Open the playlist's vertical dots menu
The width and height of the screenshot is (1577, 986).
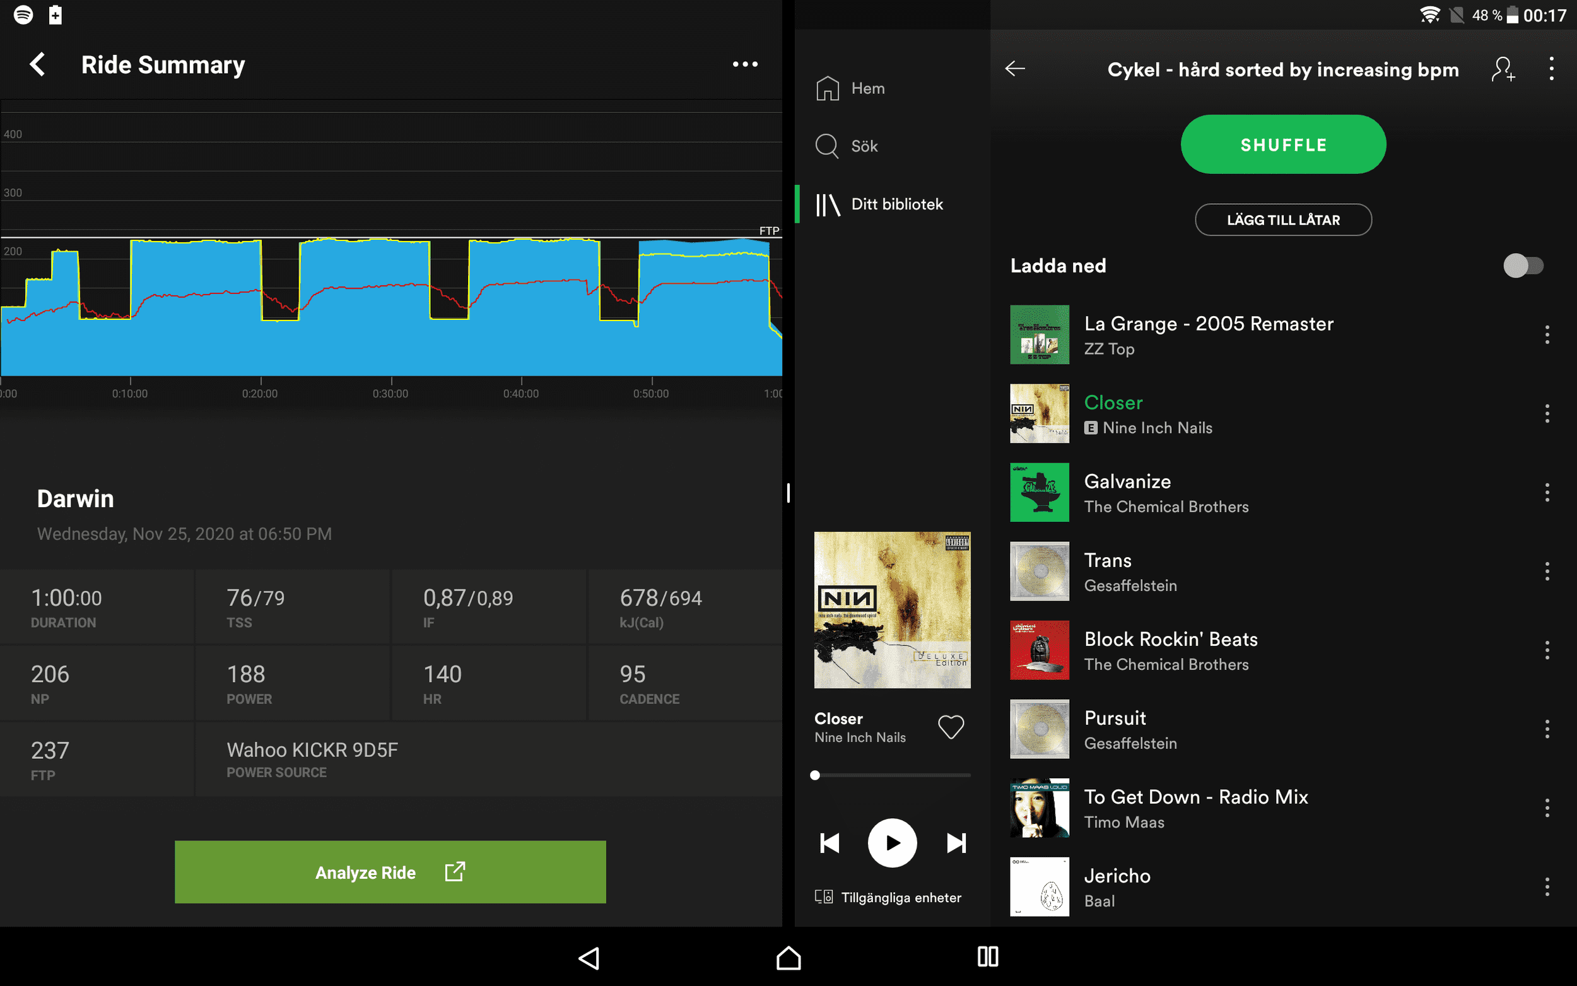tap(1551, 69)
